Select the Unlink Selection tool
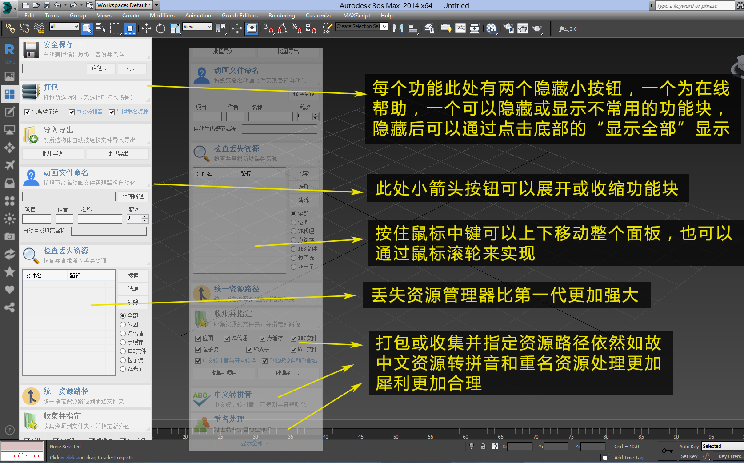744x463 pixels. [x=25, y=28]
